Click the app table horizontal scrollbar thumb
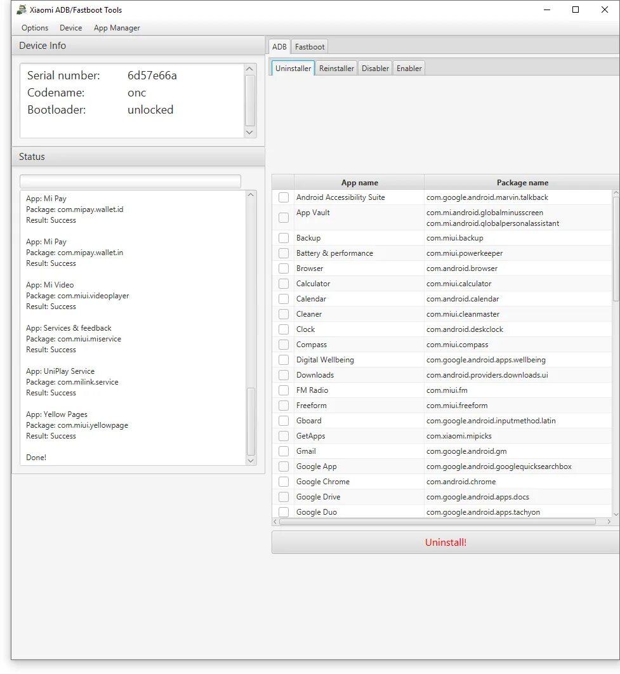Image resolution: width=620 pixels, height=674 pixels. (x=437, y=522)
